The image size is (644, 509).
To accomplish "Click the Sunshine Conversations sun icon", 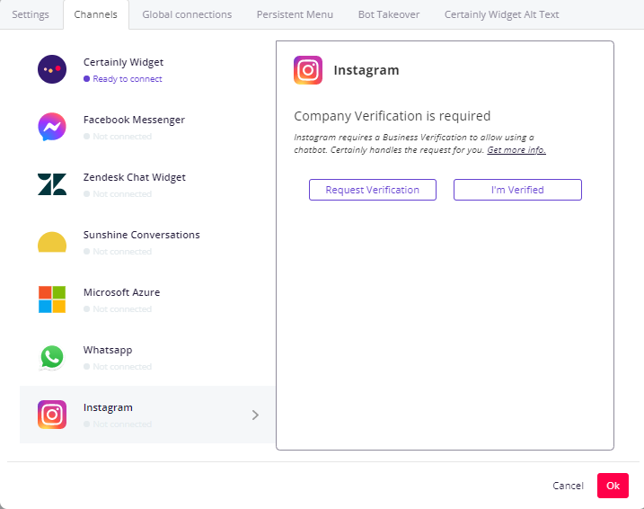I will coord(52,242).
